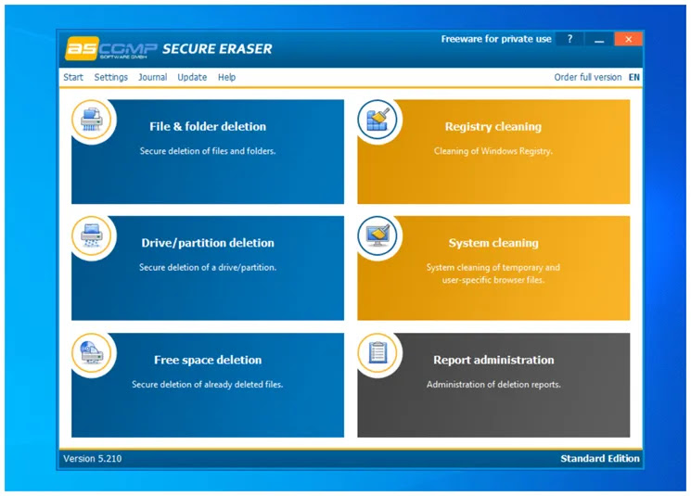Open the Settings menu
The image size is (691, 496).
(111, 77)
